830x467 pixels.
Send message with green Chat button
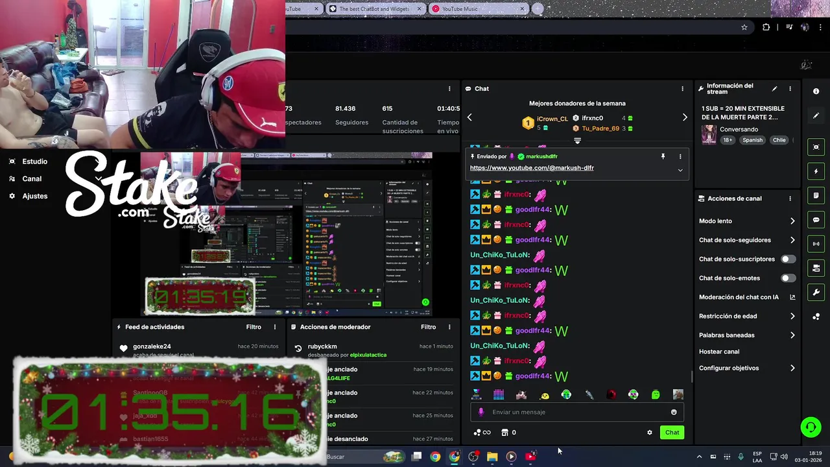[x=672, y=433]
